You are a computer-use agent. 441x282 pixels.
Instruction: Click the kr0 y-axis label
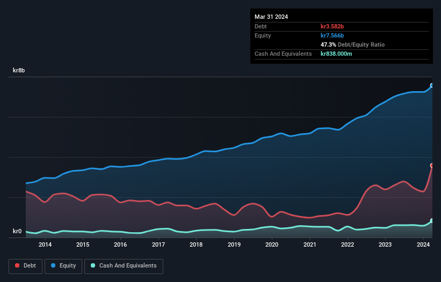tap(17, 231)
